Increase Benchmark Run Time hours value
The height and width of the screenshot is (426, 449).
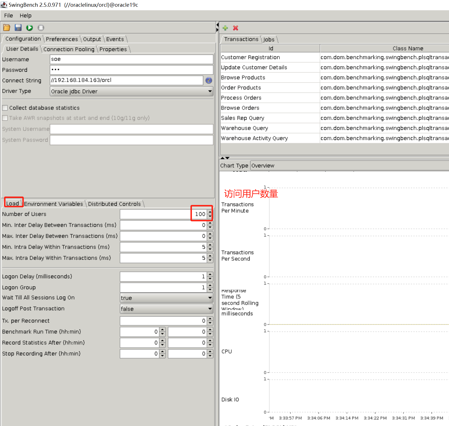click(x=162, y=330)
